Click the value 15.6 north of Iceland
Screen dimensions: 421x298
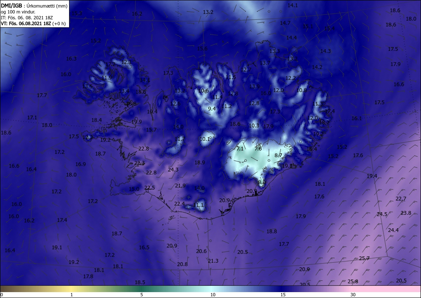click(202, 48)
